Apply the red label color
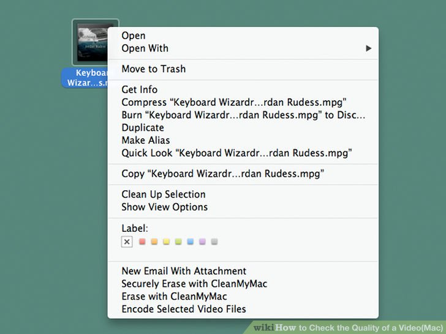Screen dimensions: 446x334 coord(142,242)
